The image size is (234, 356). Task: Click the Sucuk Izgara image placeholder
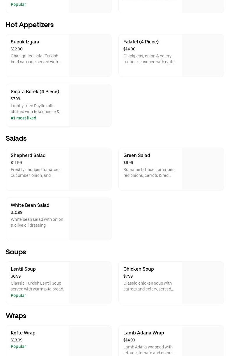tap(90, 56)
